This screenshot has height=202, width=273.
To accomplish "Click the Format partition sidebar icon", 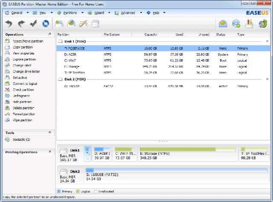I will click(x=7, y=114).
